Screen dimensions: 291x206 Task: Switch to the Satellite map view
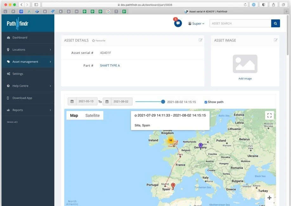click(x=92, y=115)
